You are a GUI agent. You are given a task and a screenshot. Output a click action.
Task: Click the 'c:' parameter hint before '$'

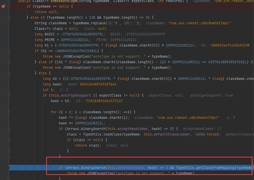pos(110,23)
